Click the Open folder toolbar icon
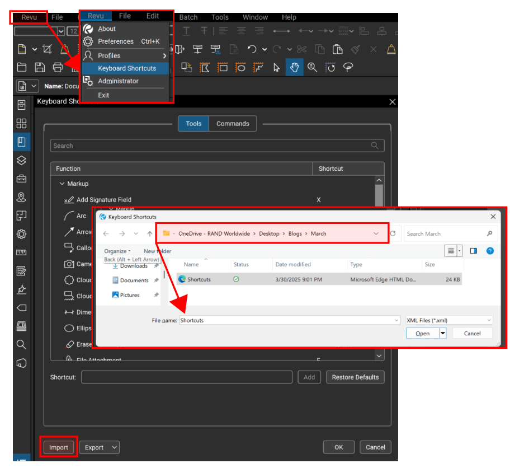The width and height of the screenshot is (510, 468). [x=22, y=67]
